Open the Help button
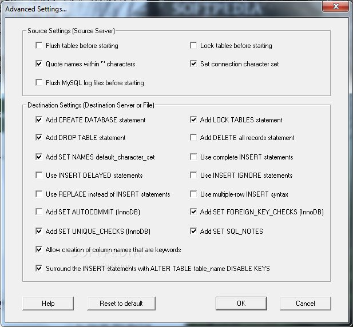The image size is (353, 327). (x=48, y=304)
